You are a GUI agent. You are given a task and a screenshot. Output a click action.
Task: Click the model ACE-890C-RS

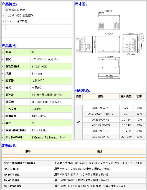coord(101,125)
